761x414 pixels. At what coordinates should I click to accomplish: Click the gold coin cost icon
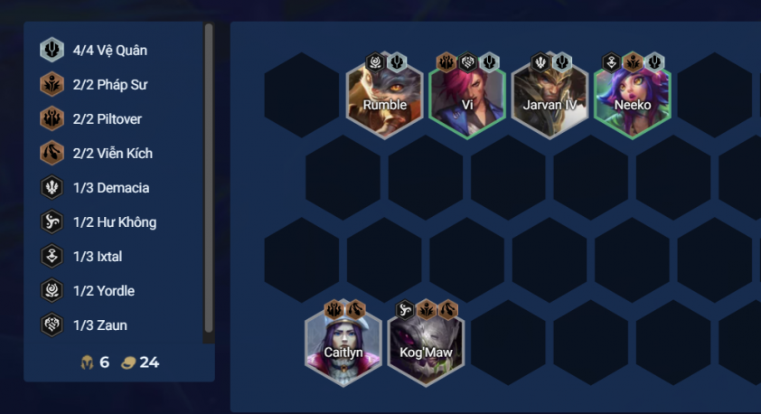coord(128,362)
